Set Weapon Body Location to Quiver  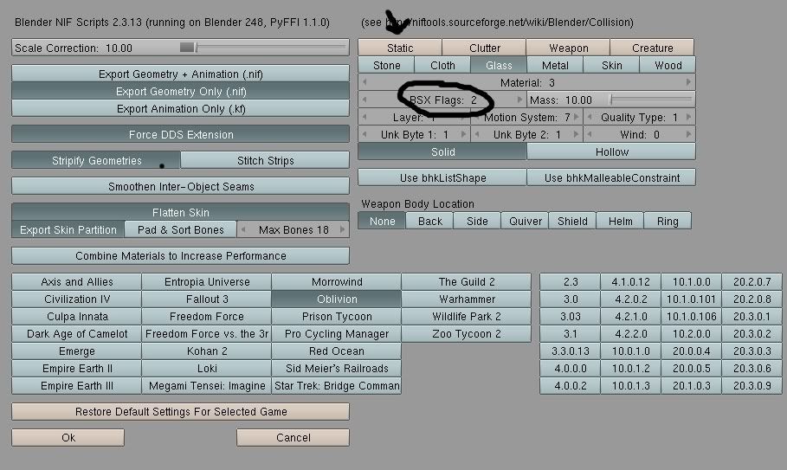[525, 222]
